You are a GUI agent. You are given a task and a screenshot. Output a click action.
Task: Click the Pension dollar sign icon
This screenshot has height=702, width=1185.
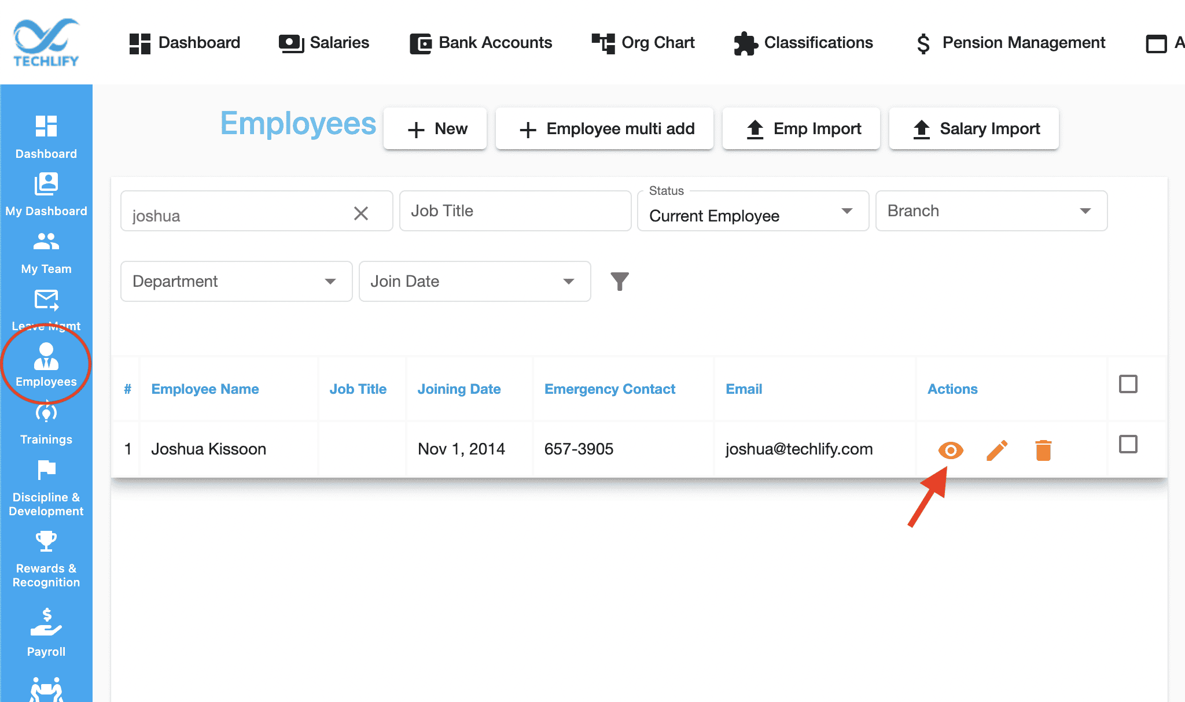tap(923, 43)
